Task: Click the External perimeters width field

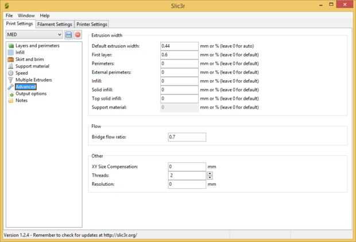Action: coord(179,72)
